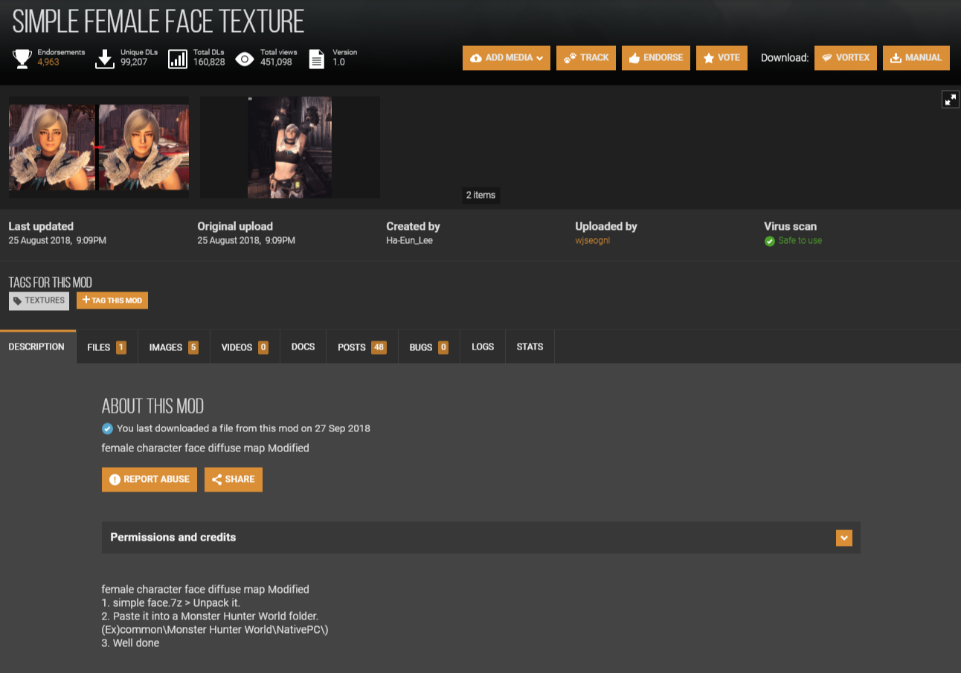Click the Total DLs bar chart icon
The width and height of the screenshot is (961, 673).
[x=178, y=59]
